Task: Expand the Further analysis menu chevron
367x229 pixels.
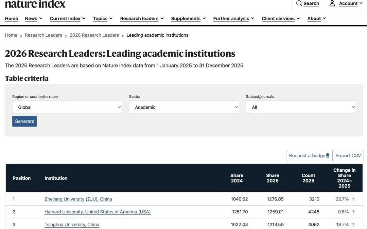Action: coord(252,18)
